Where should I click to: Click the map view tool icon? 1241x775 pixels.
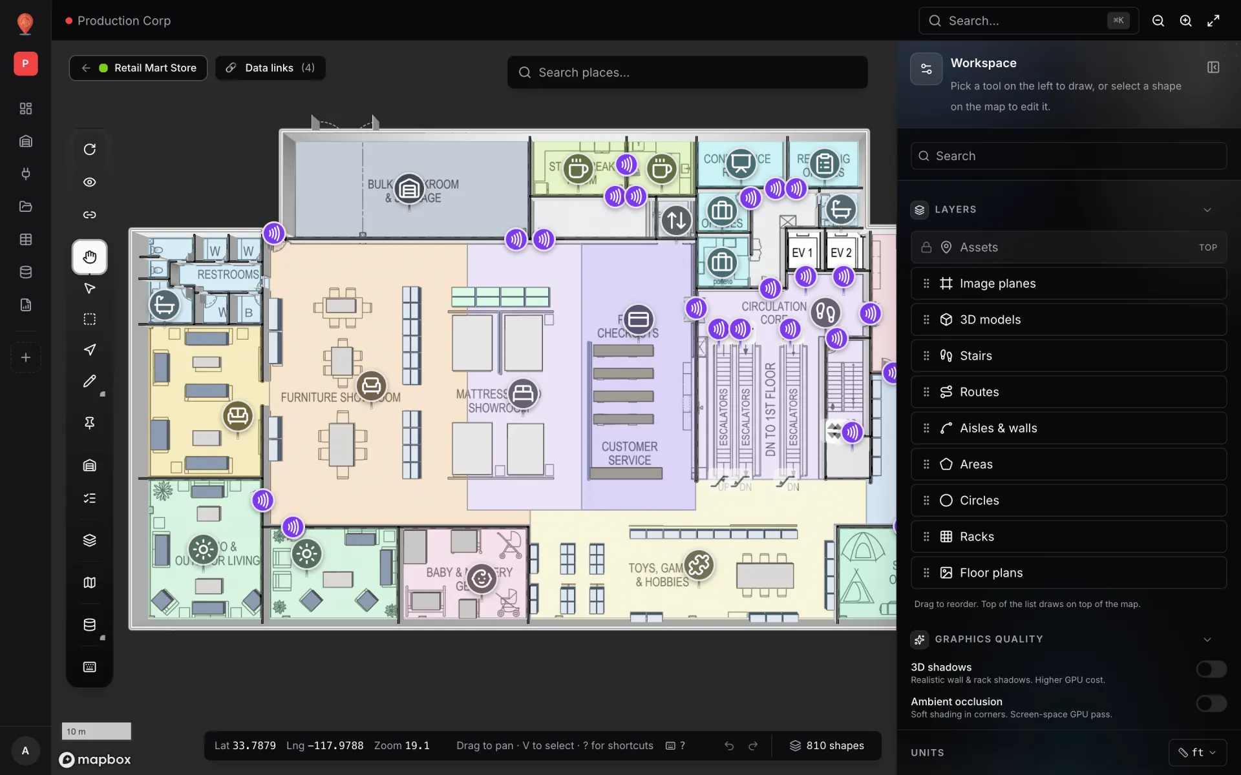(89, 583)
